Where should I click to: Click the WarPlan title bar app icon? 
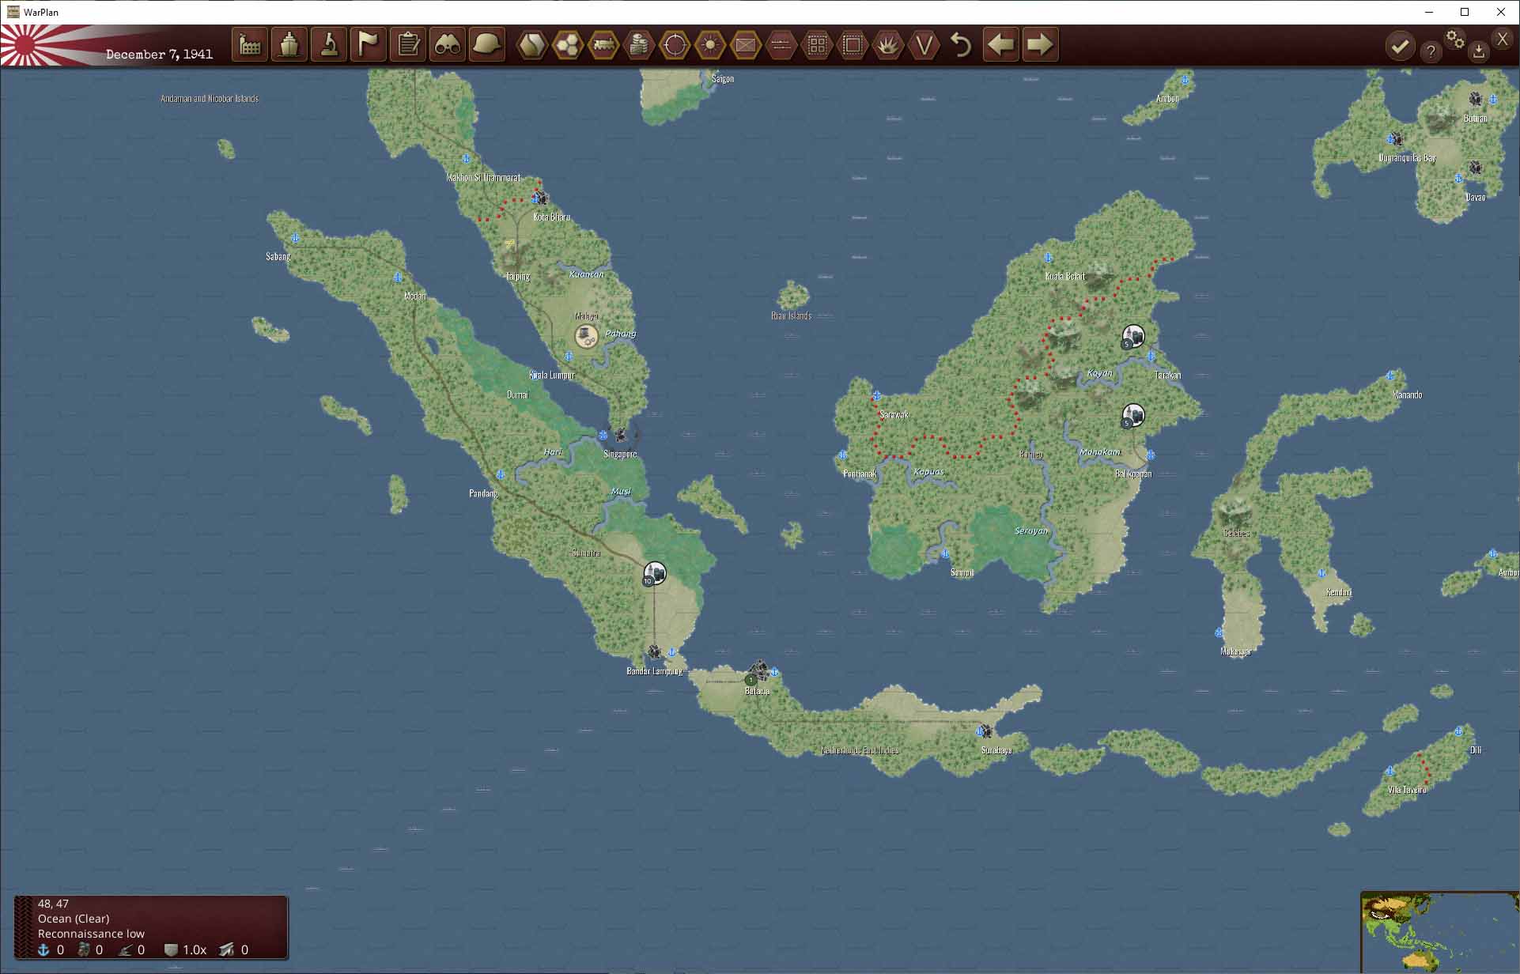point(13,12)
